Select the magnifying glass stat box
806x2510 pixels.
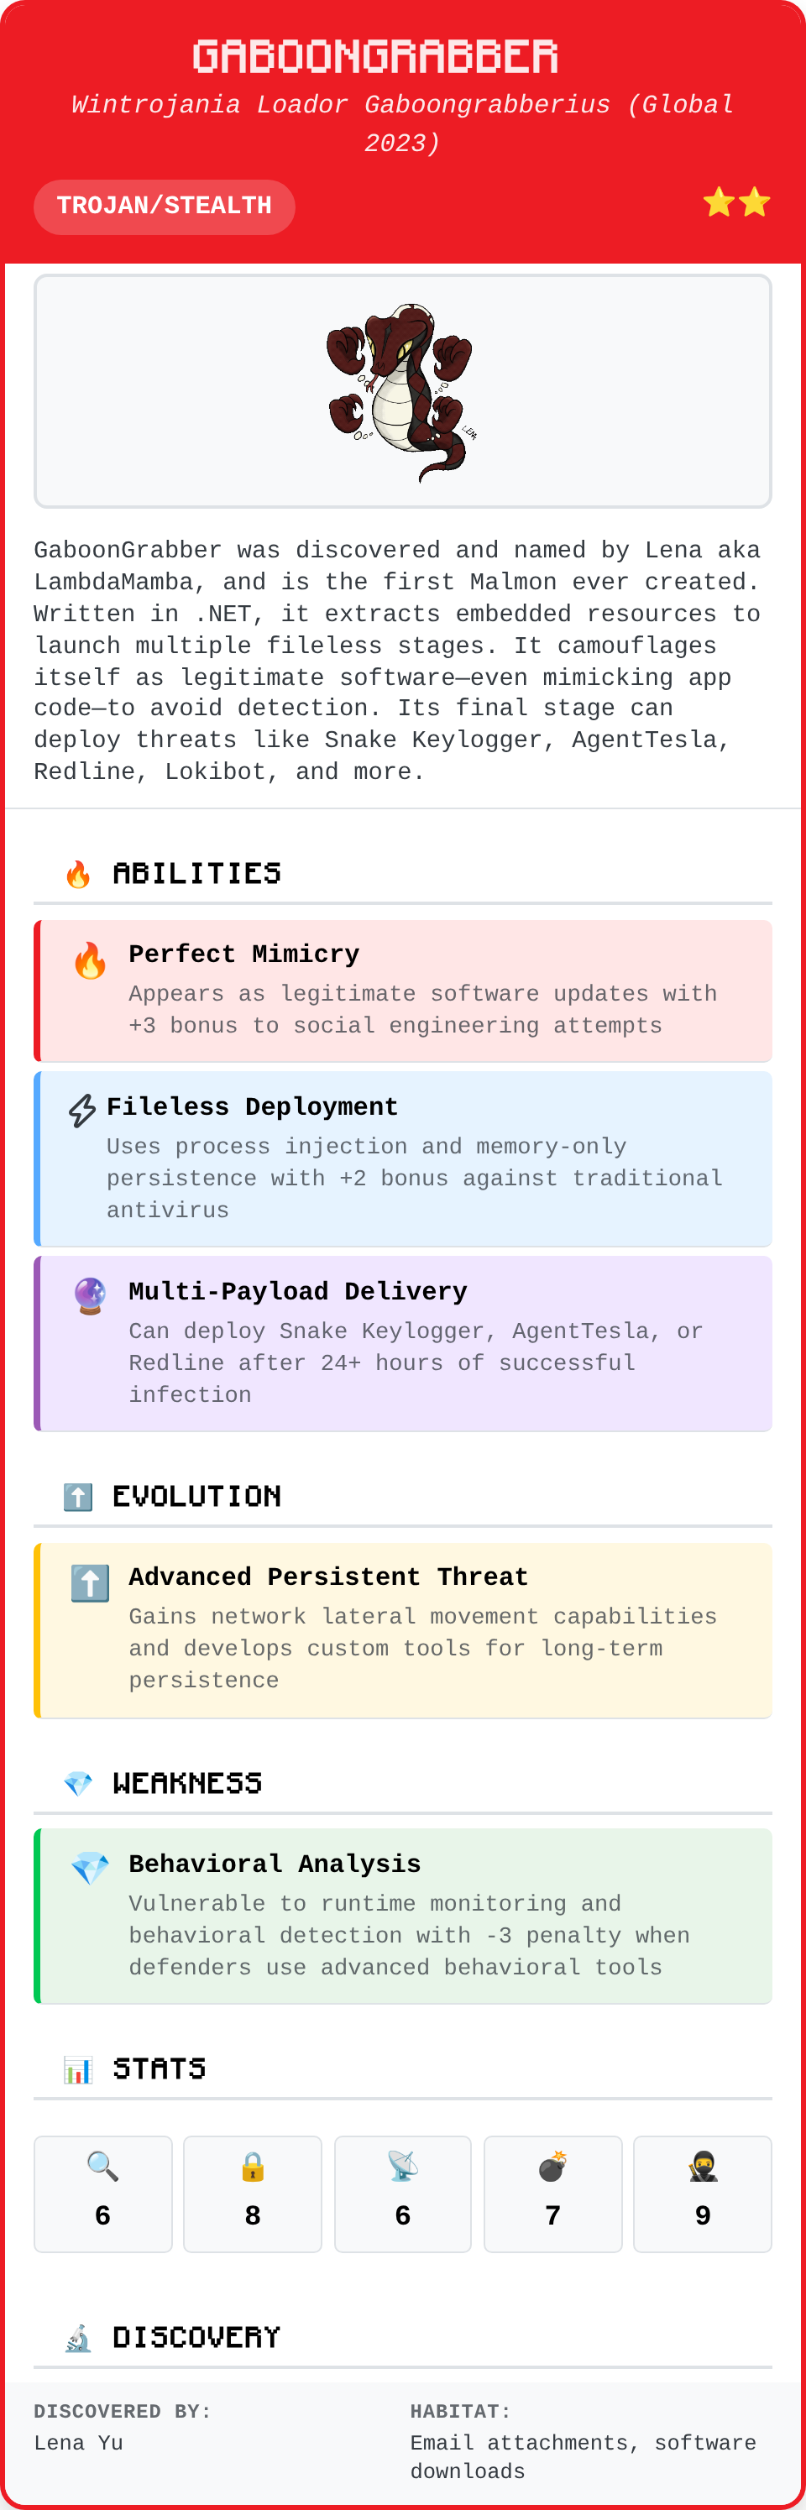coord(102,2194)
